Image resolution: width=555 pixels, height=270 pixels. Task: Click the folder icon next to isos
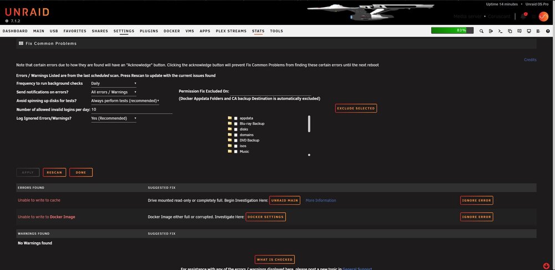point(230,146)
